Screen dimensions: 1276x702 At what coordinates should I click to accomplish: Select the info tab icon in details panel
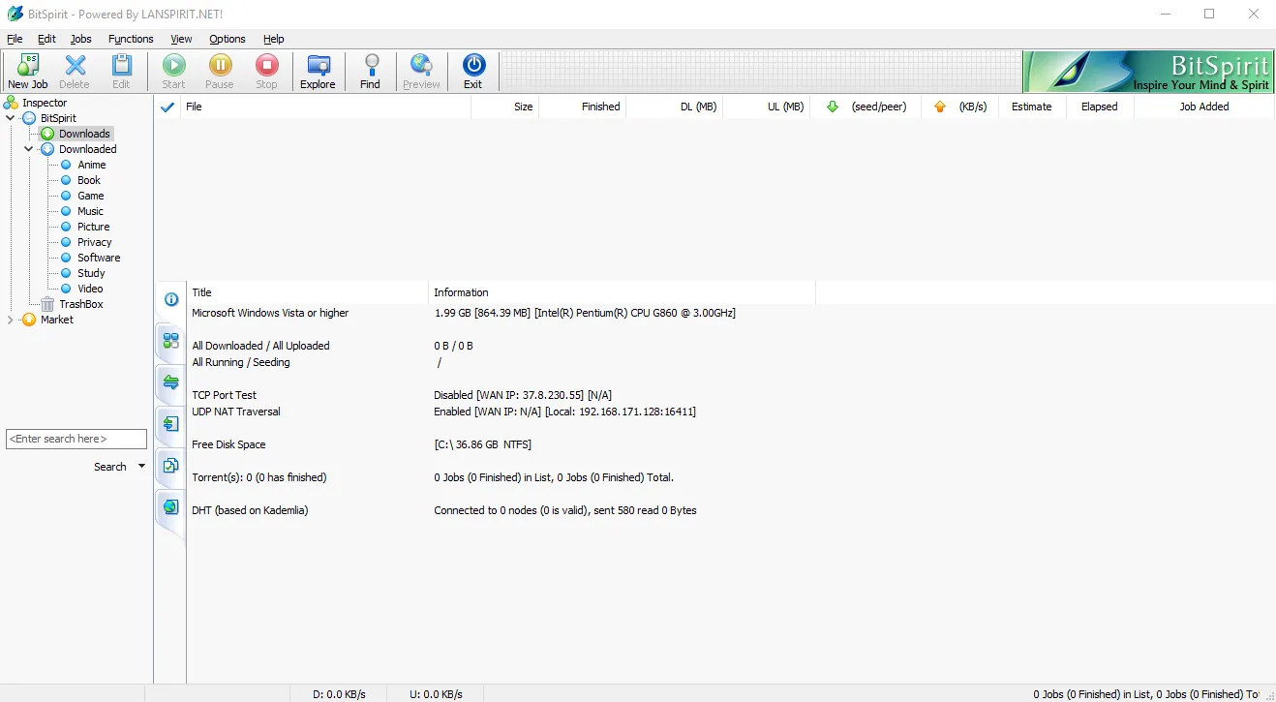click(170, 299)
